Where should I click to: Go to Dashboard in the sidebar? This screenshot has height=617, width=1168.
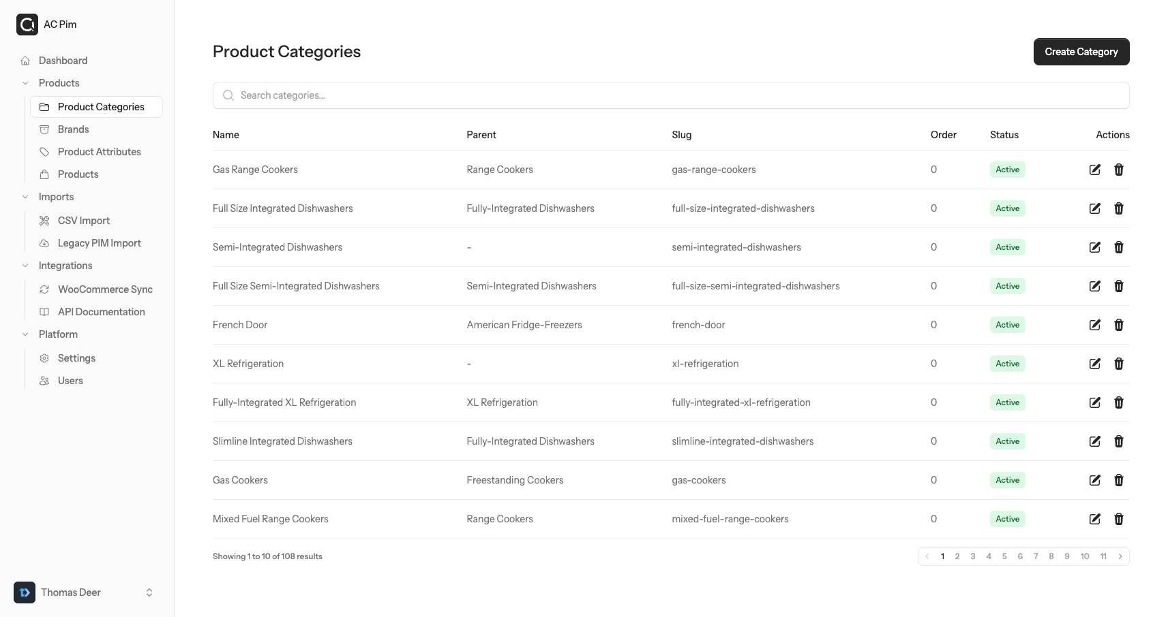63,61
